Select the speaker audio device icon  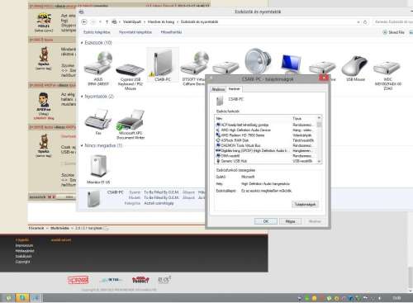point(258,61)
